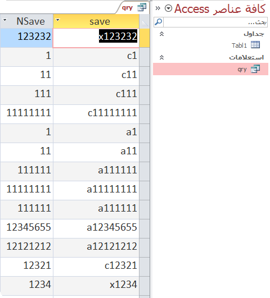
Task: Collapse the استعلامات queries group
Action: coord(161,57)
